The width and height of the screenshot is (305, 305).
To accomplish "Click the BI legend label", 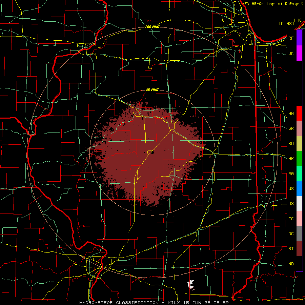I will (x=291, y=249).
